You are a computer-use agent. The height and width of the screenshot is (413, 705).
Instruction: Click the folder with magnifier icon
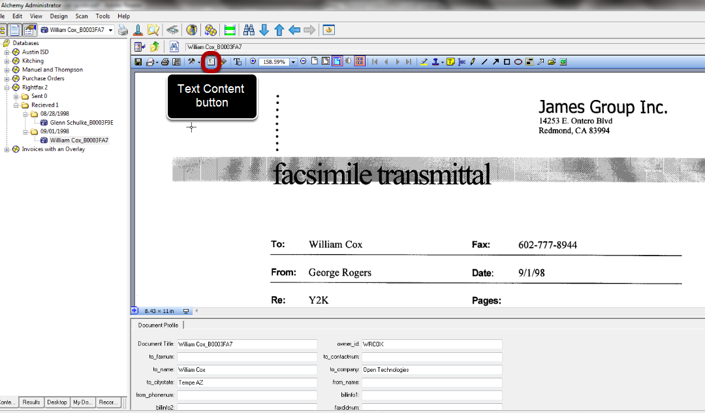153,30
